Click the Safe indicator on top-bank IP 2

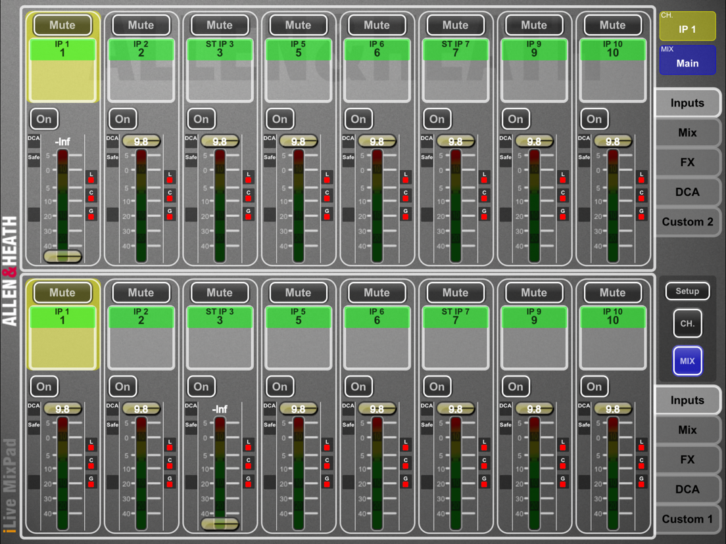[112, 160]
